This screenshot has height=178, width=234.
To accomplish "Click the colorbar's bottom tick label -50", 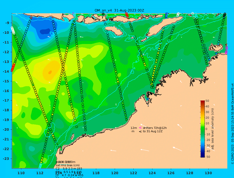I will tap(207, 157).
